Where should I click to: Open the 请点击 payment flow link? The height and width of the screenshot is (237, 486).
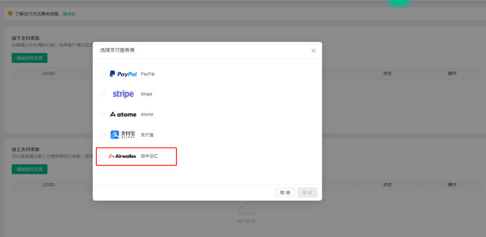click(69, 14)
